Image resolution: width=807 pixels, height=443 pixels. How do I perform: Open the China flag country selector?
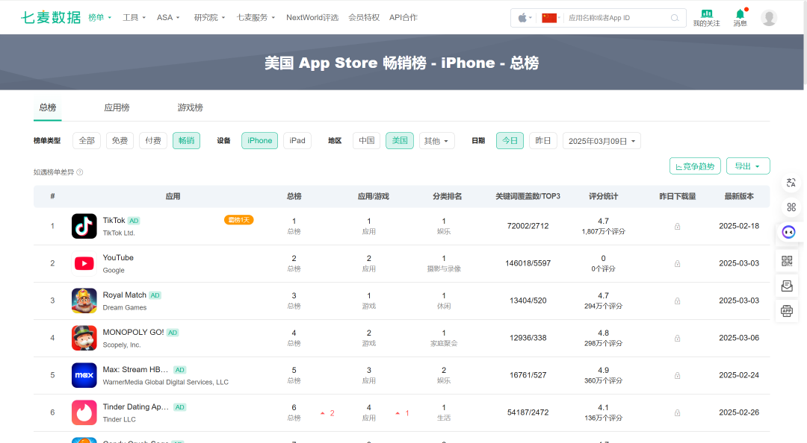pos(551,18)
